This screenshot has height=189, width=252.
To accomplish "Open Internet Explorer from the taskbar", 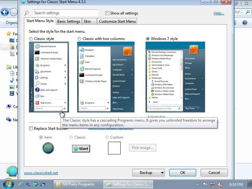I will pos(21,184).
